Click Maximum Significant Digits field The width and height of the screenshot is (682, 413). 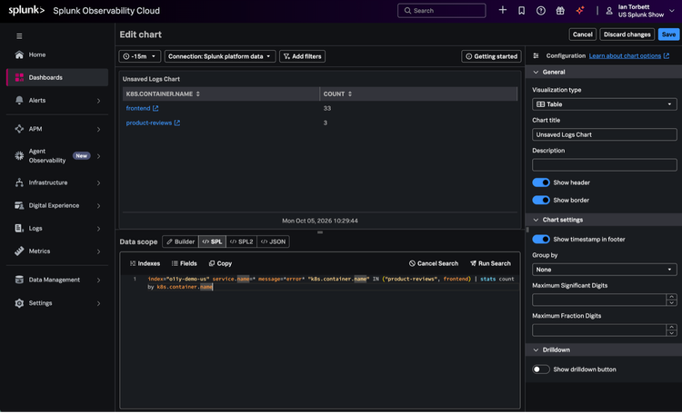(x=599, y=300)
